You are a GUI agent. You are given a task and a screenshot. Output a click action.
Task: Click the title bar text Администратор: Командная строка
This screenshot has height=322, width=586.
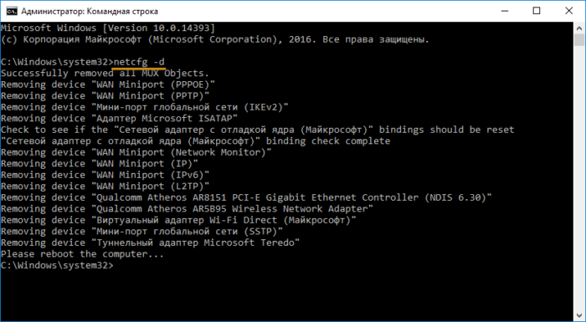pyautogui.click(x=90, y=11)
